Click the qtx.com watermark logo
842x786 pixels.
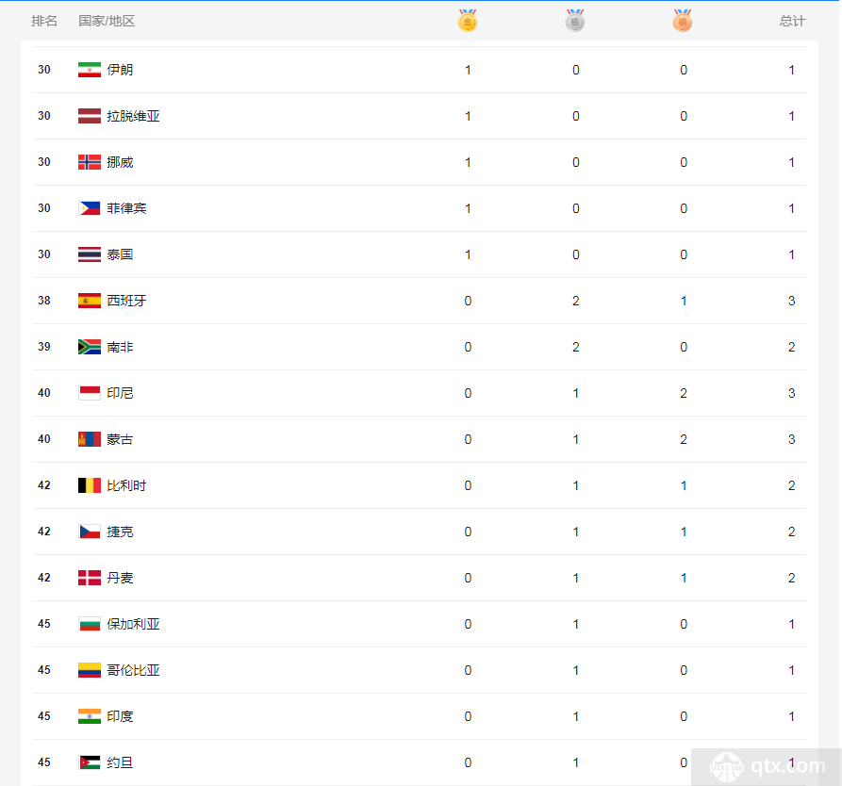click(x=768, y=766)
